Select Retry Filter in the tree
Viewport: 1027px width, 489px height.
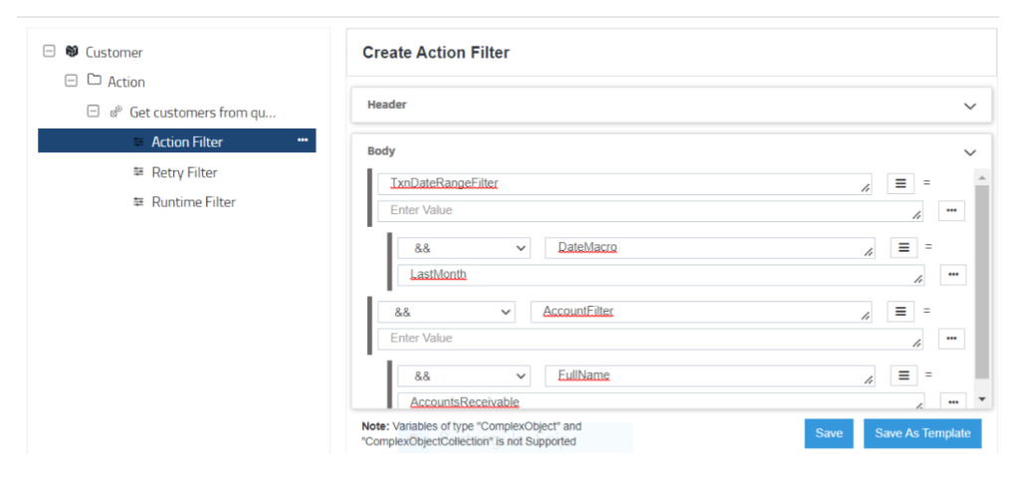point(184,172)
